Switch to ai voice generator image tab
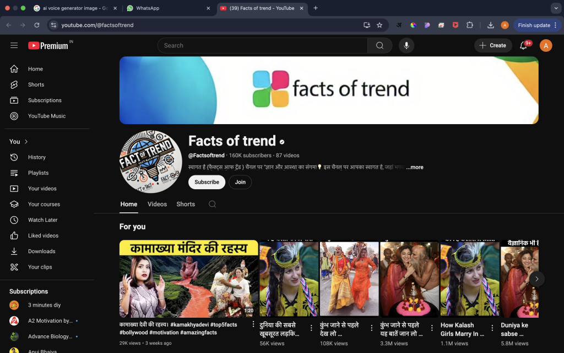This screenshot has width=564, height=353. pos(75,8)
